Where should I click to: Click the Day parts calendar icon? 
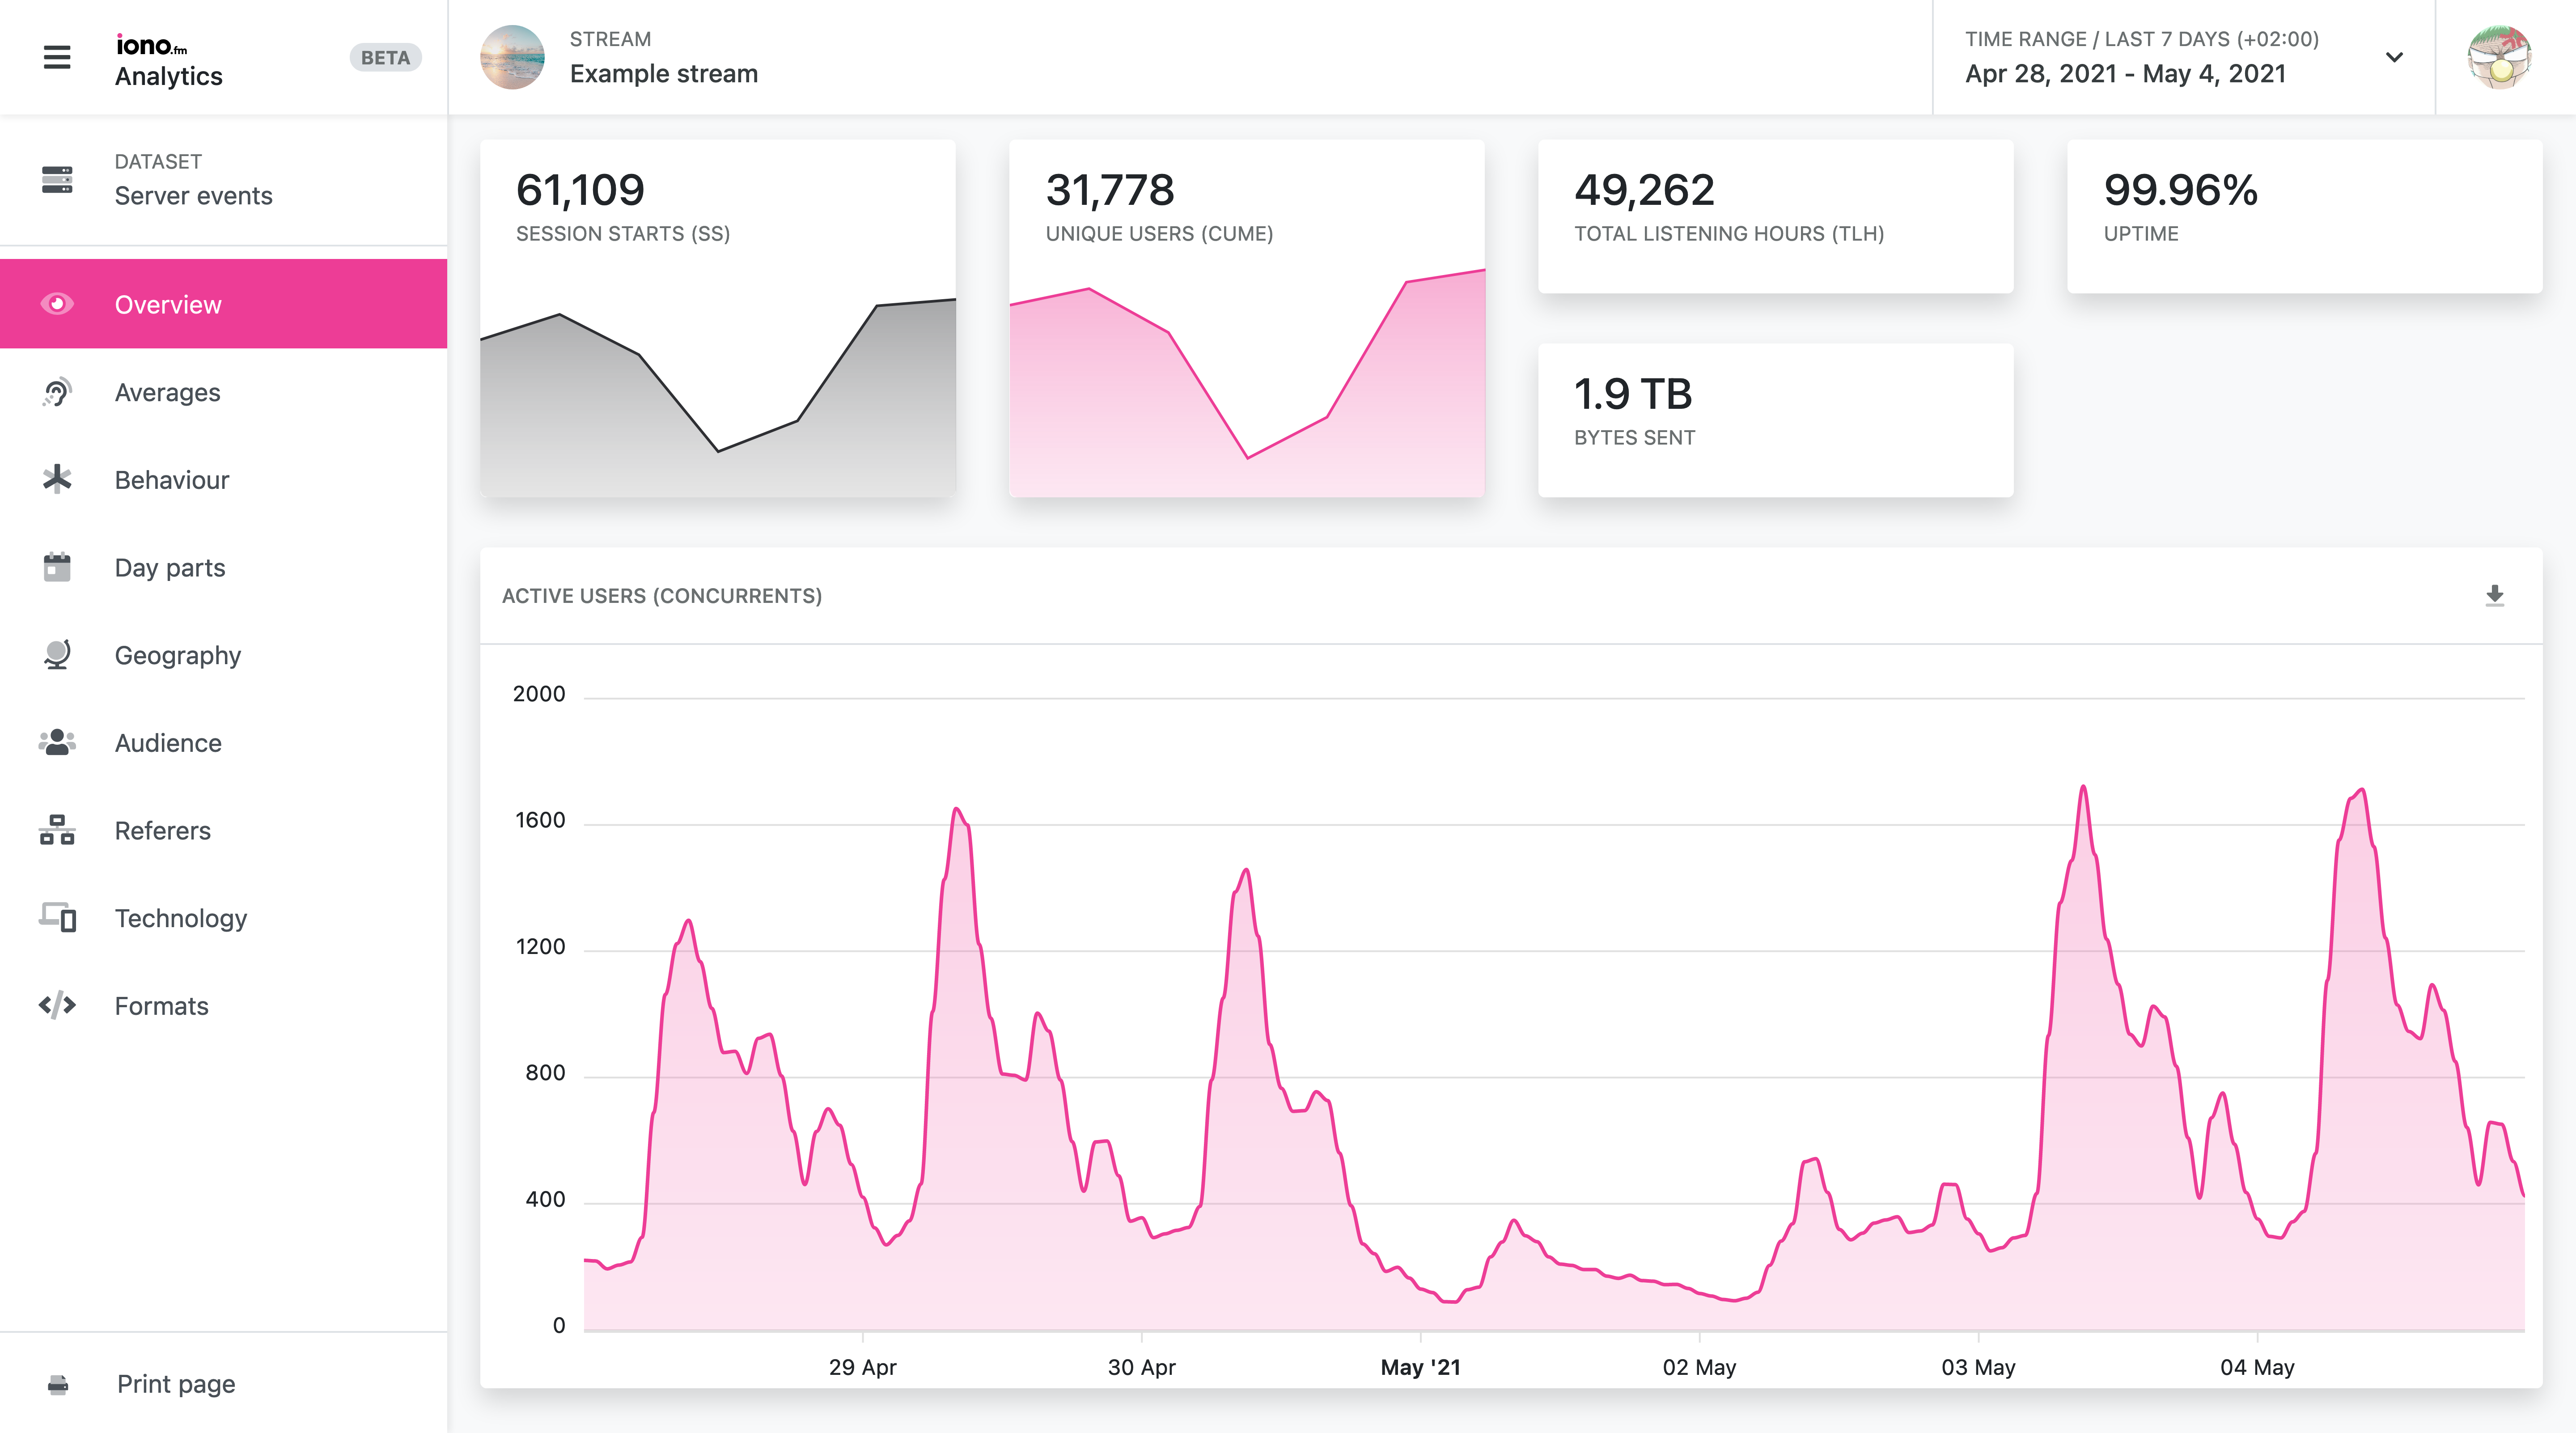[57, 567]
